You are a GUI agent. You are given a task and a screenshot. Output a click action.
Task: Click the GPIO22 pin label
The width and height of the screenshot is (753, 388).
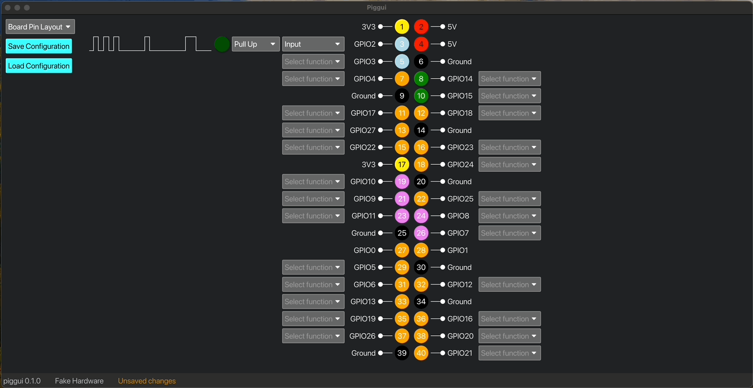[363, 147]
